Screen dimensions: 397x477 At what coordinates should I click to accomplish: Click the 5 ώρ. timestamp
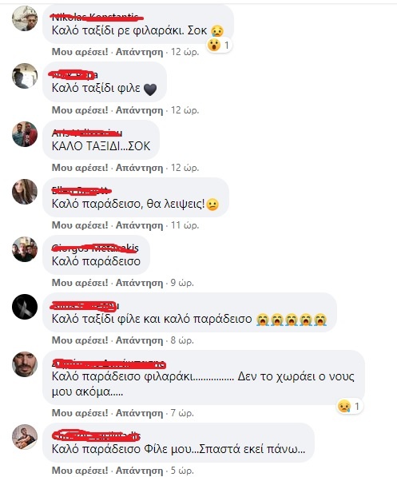(182, 471)
